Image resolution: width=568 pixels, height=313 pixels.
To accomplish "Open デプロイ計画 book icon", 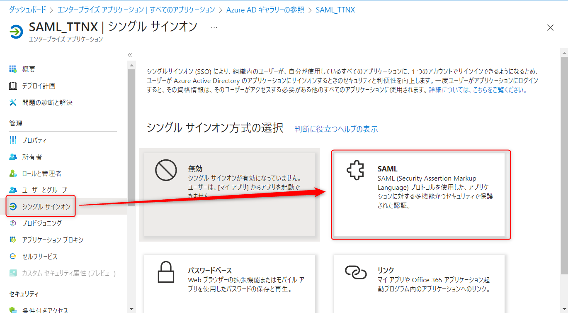I will point(13,86).
